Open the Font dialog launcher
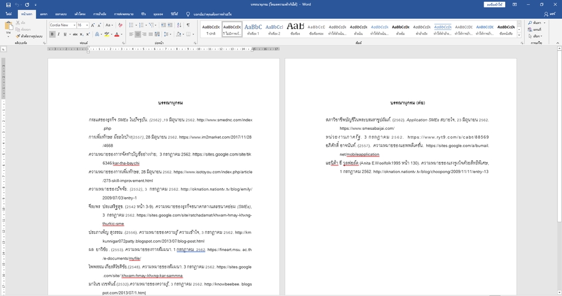Viewport: 562px width, 296px height. [124, 43]
